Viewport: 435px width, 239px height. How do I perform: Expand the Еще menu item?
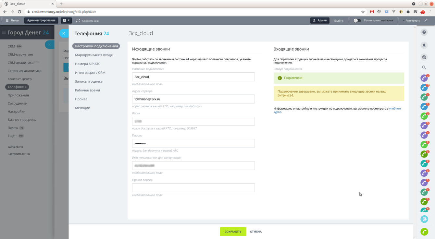point(12,136)
